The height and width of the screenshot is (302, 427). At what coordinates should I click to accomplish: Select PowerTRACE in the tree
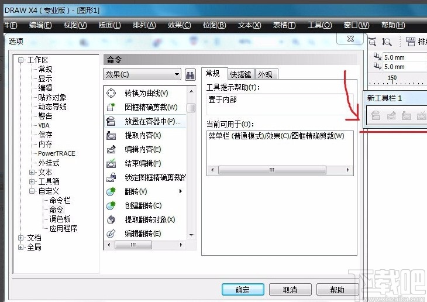[x=56, y=153]
